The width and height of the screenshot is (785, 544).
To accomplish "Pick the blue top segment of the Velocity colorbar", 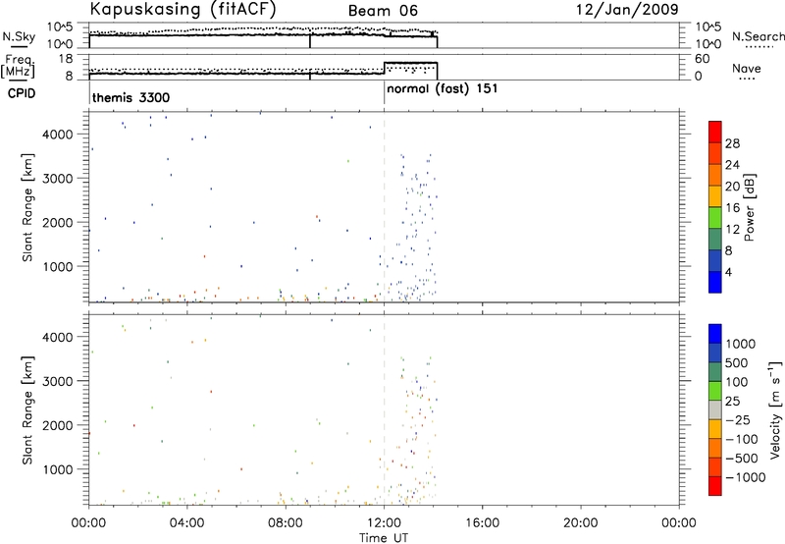I will pos(715,334).
